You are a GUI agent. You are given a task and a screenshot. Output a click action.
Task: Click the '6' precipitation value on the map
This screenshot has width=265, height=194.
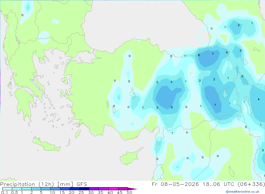click(x=199, y=55)
